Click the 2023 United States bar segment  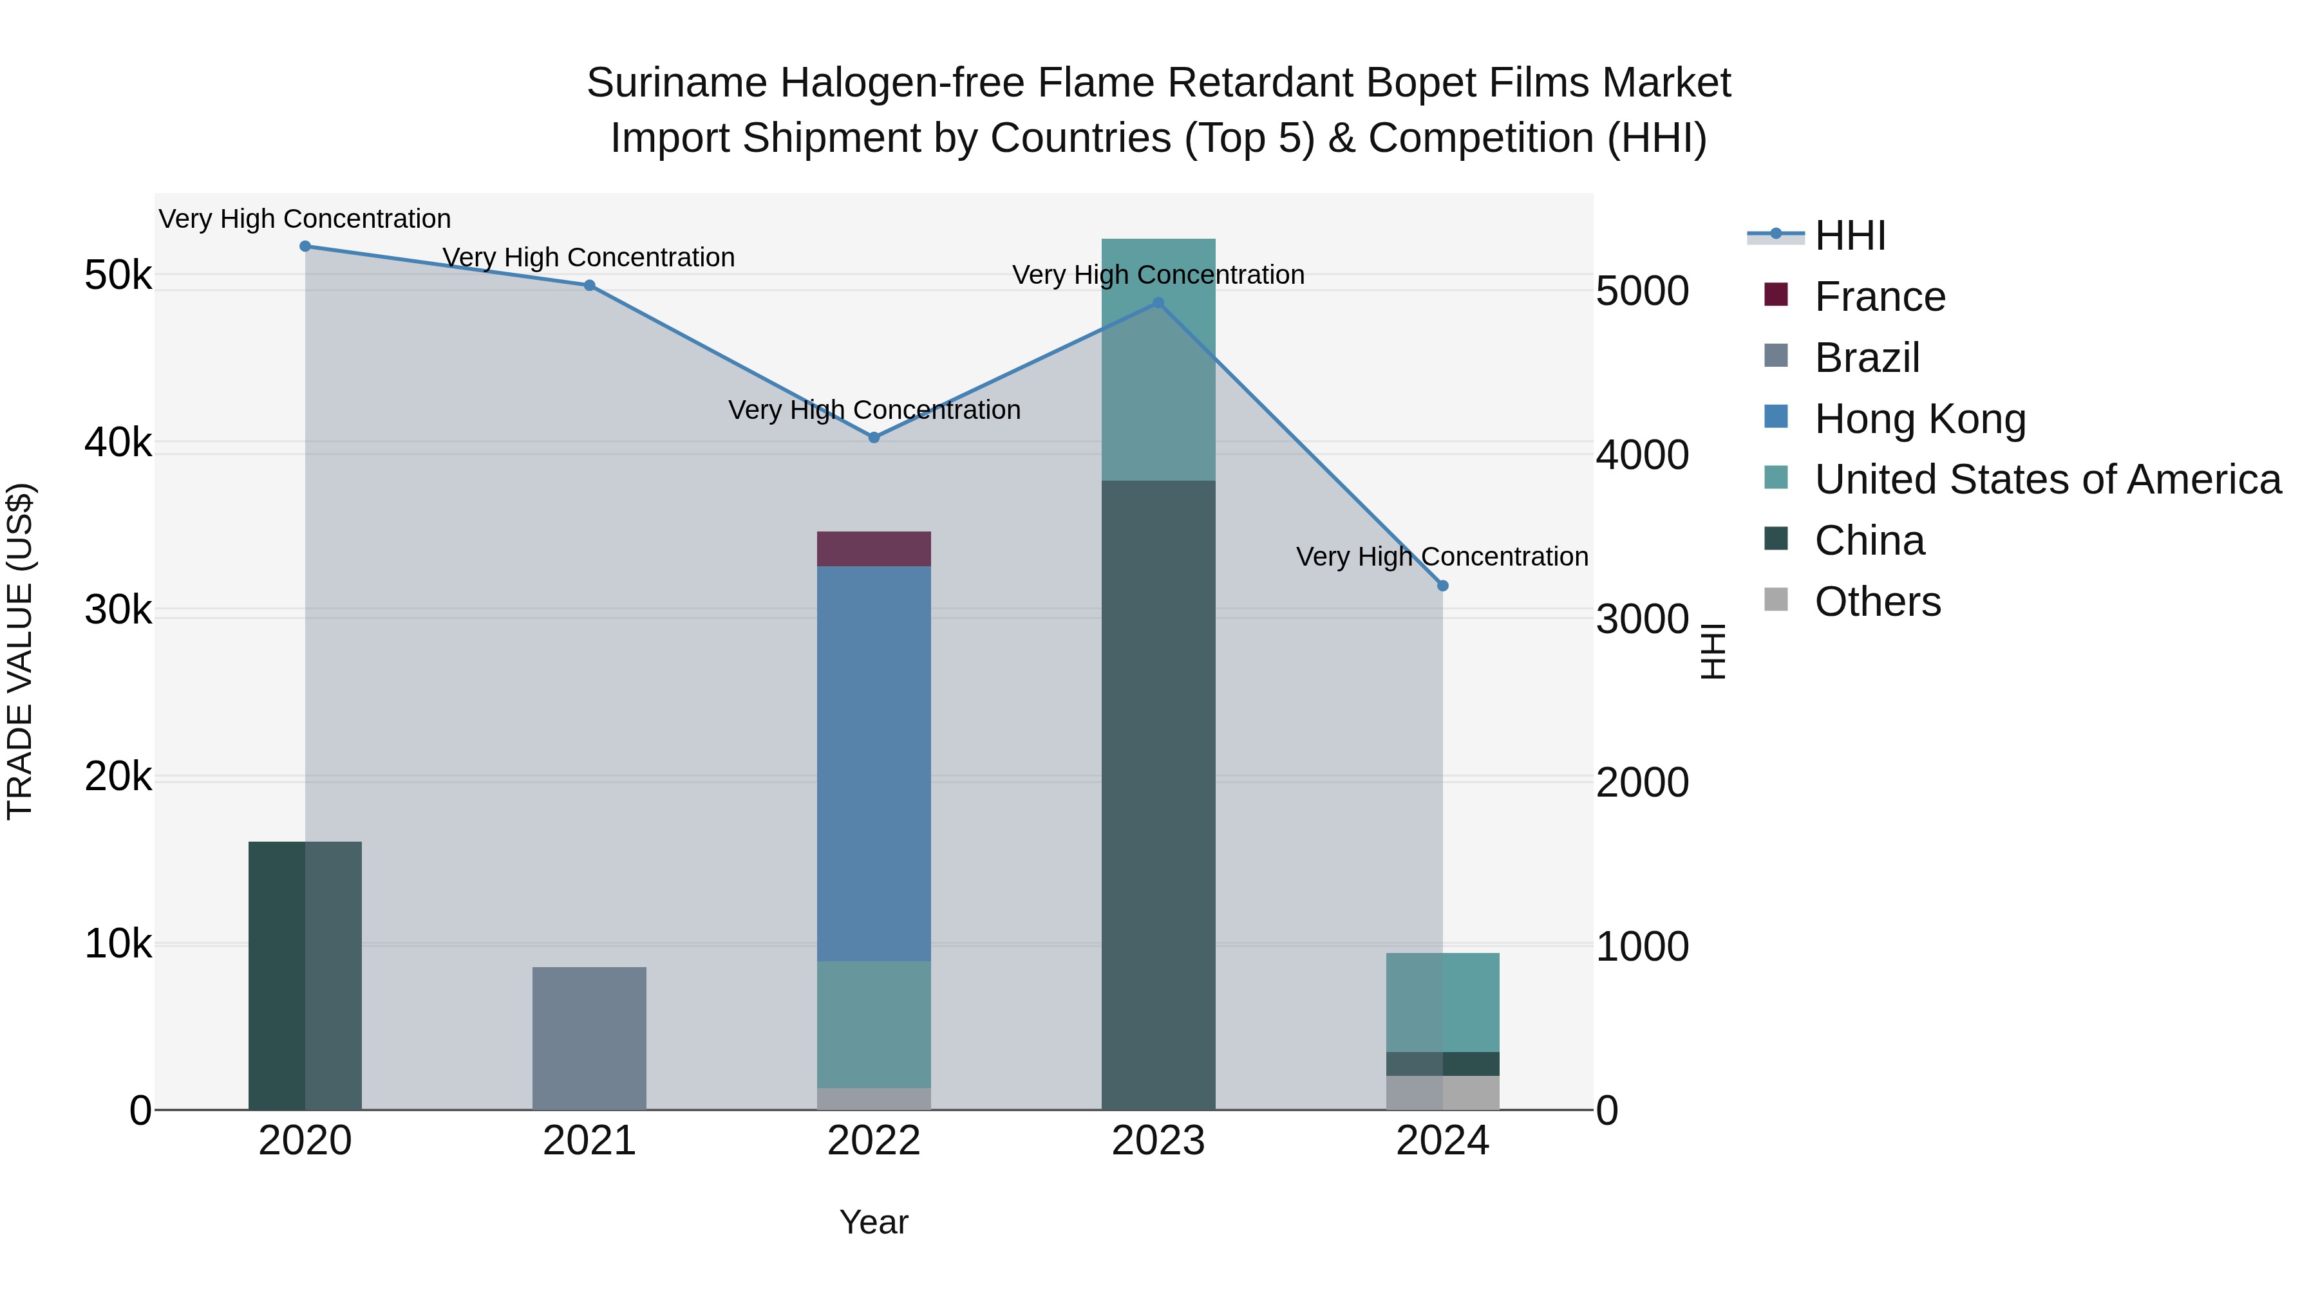tap(1158, 360)
